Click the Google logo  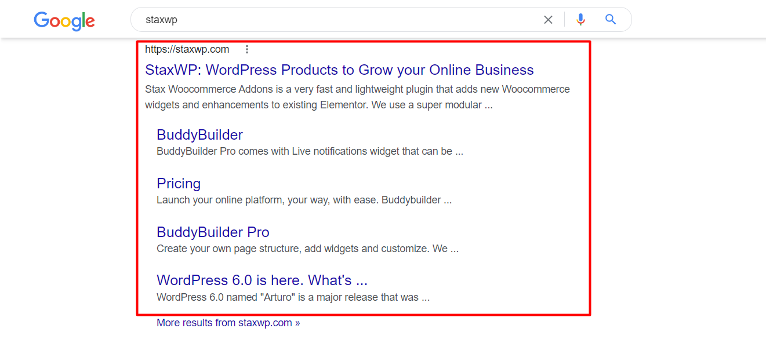(64, 21)
